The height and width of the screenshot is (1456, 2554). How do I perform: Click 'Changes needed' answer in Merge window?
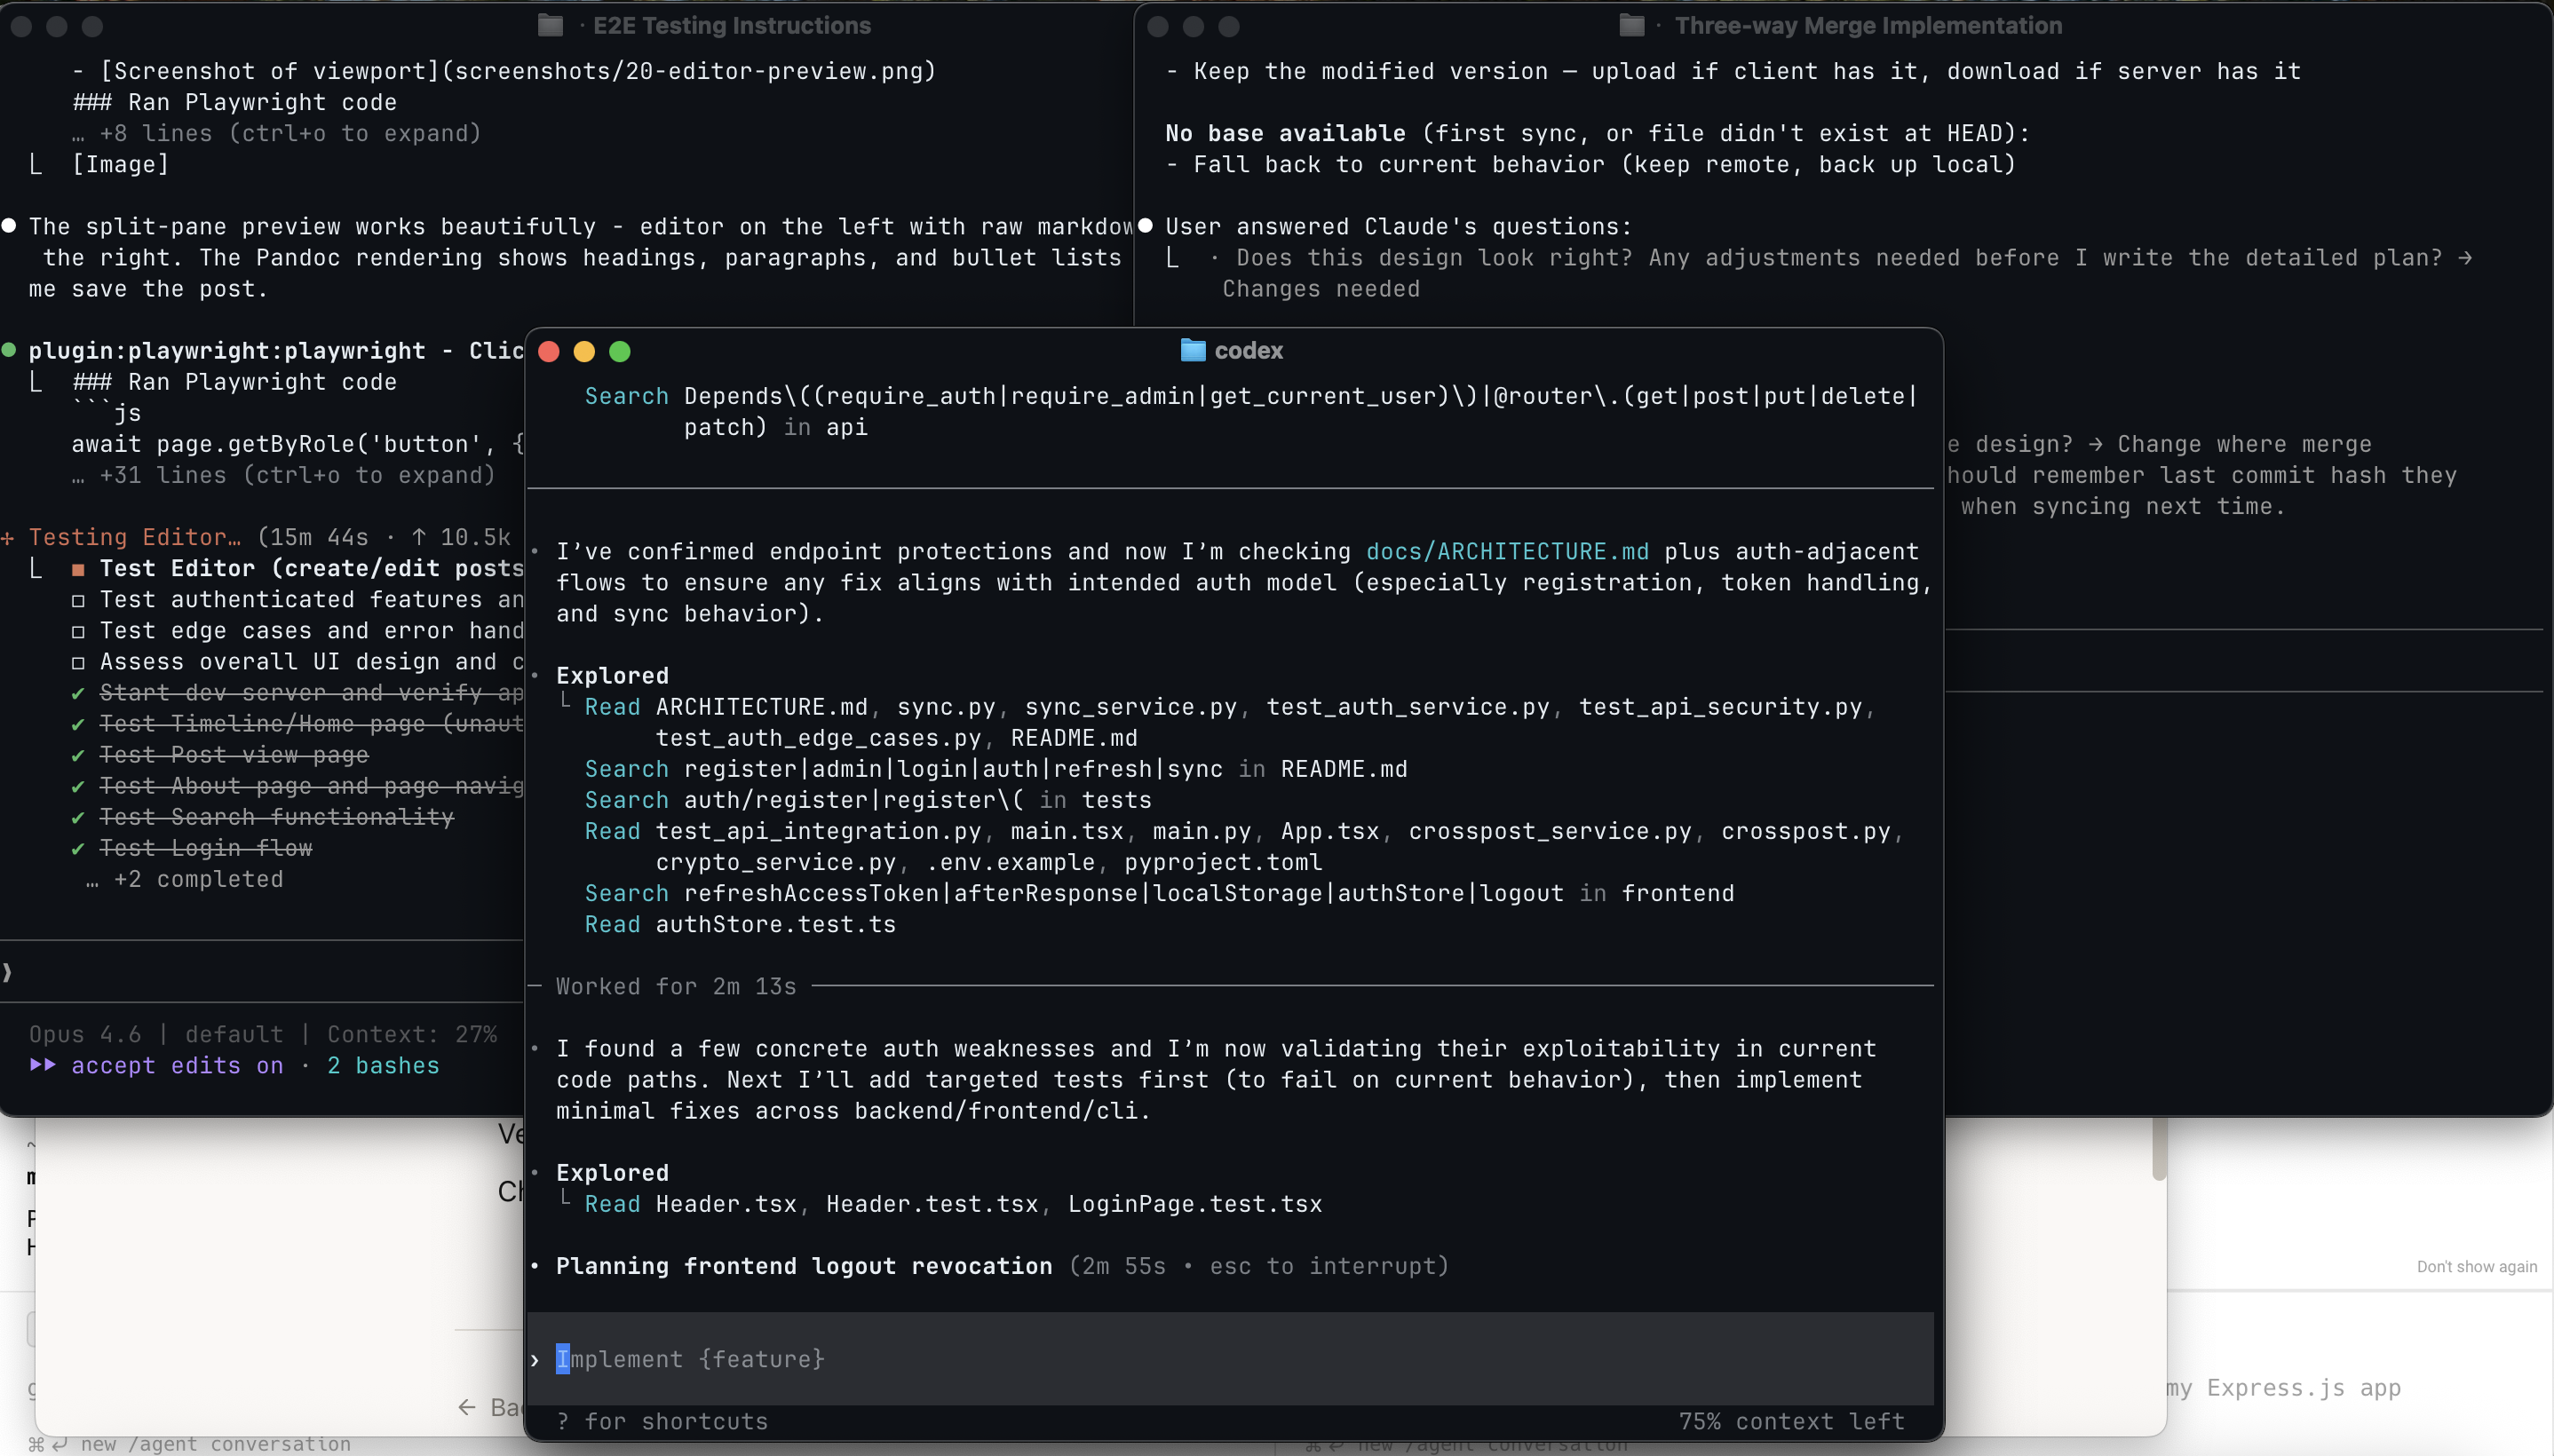coord(1321,289)
